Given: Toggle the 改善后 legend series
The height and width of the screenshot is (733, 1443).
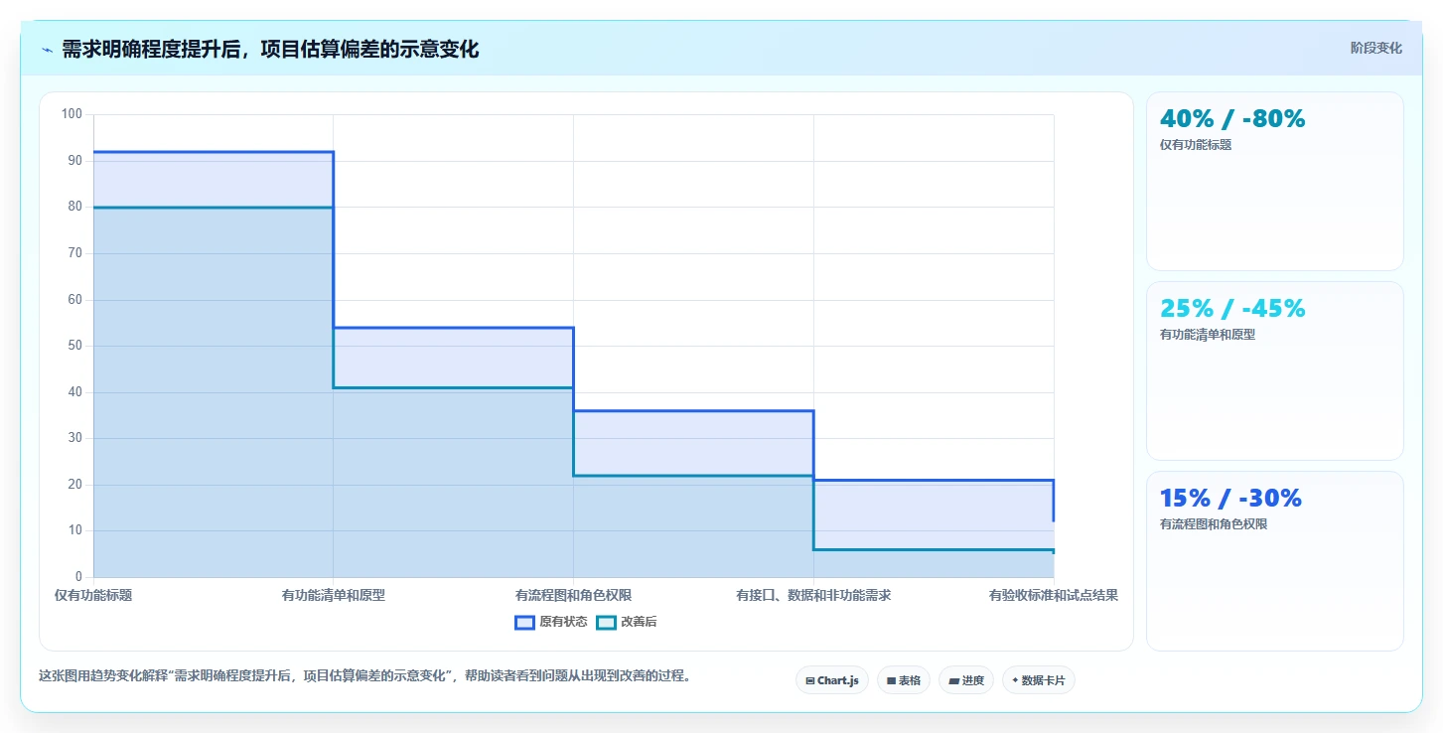Looking at the screenshot, I should (627, 622).
